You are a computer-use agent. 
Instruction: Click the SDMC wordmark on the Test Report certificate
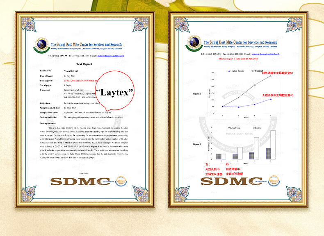click(80, 182)
